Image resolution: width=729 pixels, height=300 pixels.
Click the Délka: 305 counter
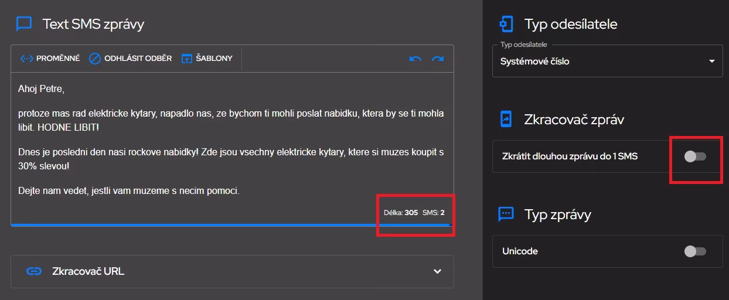(401, 213)
